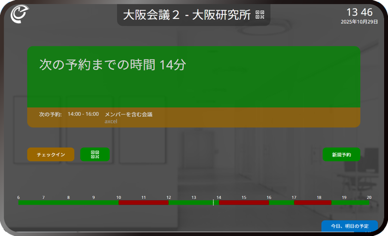The width and height of the screenshot is (388, 236).
Task: Click the free green timeline segment after 18:30
Action: [x=351, y=203]
